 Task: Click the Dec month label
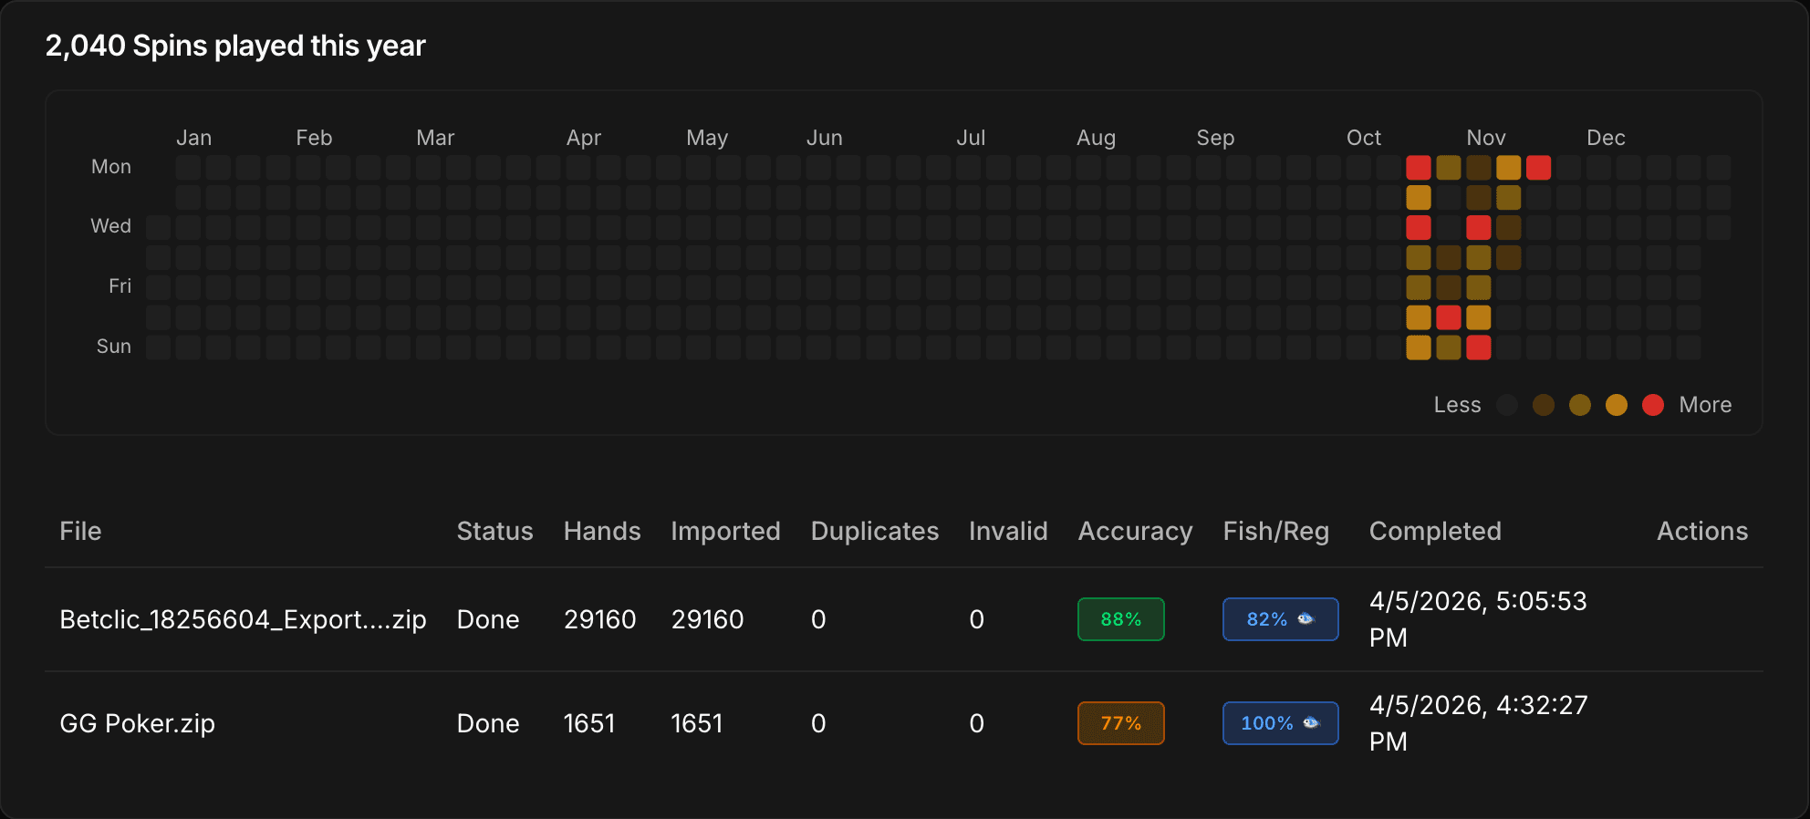pos(1606,138)
